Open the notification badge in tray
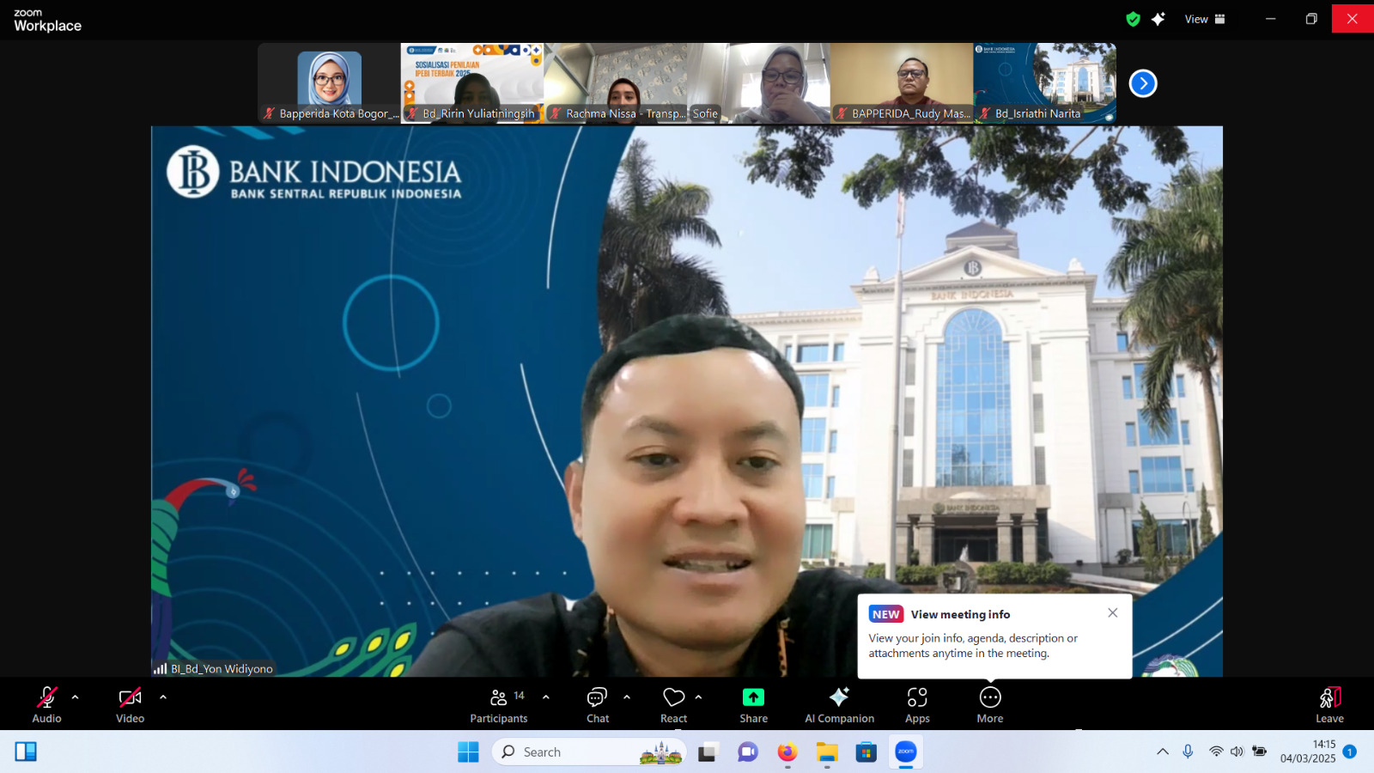 [1350, 752]
